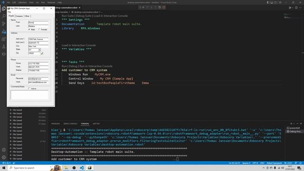Close the desktop-automation.robot editor tab

79,8
